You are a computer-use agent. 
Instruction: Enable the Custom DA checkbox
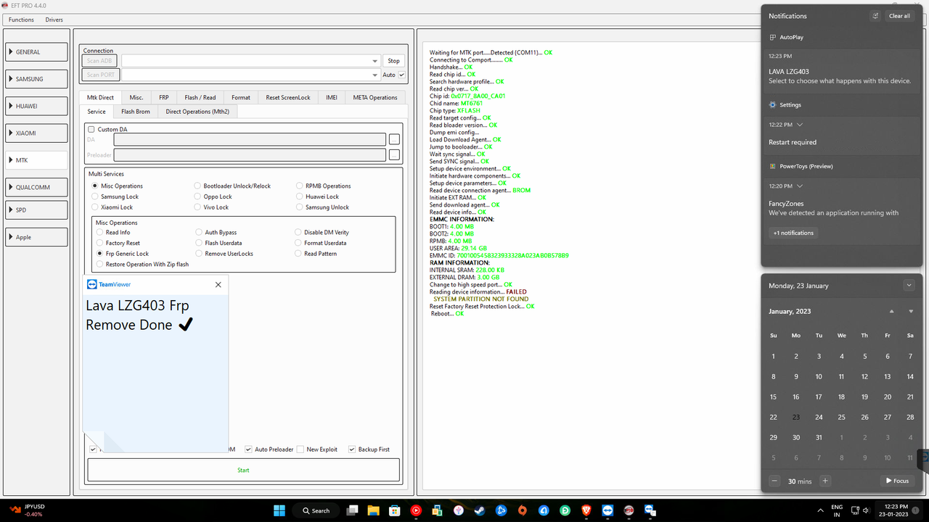click(91, 129)
